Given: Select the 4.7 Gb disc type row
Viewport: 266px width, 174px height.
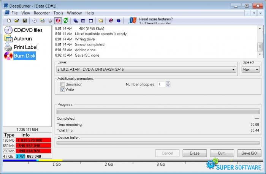Looking at the screenshot, I should click(27, 157).
